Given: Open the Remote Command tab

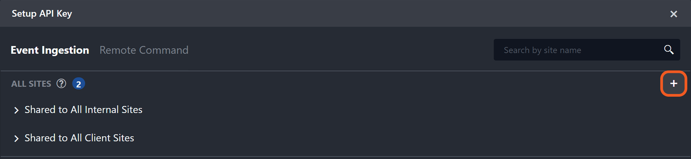Looking at the screenshot, I should click(x=144, y=50).
